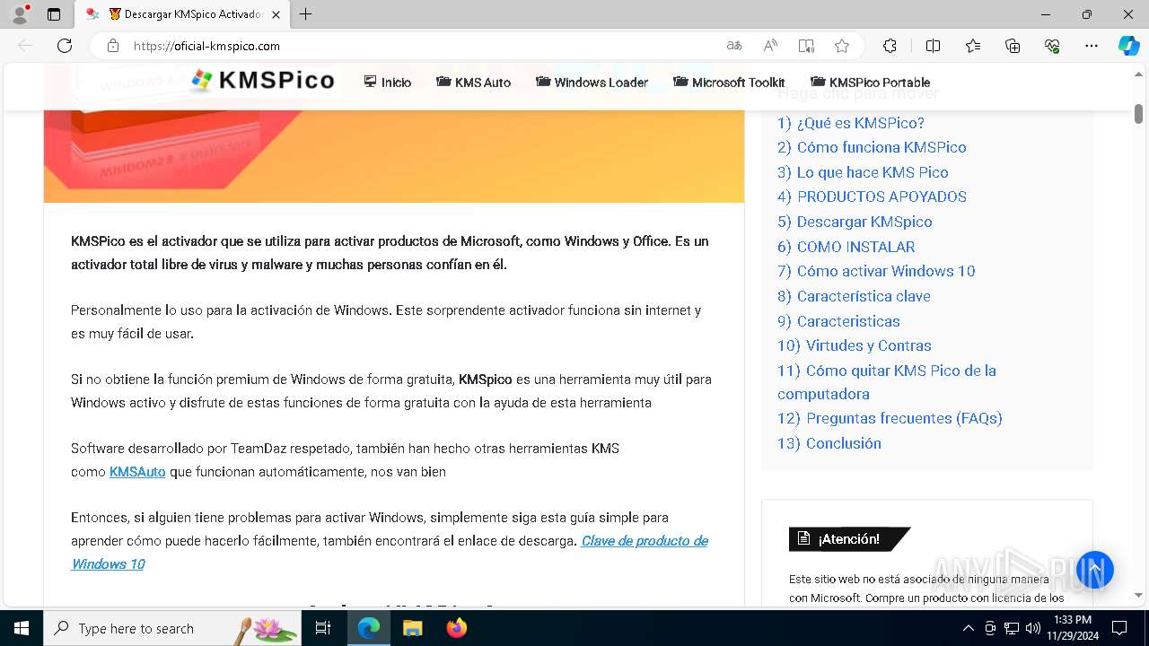Jump to Preguntas frecuentes (FAQs) section
Viewport: 1149px width, 646px height.
click(890, 418)
